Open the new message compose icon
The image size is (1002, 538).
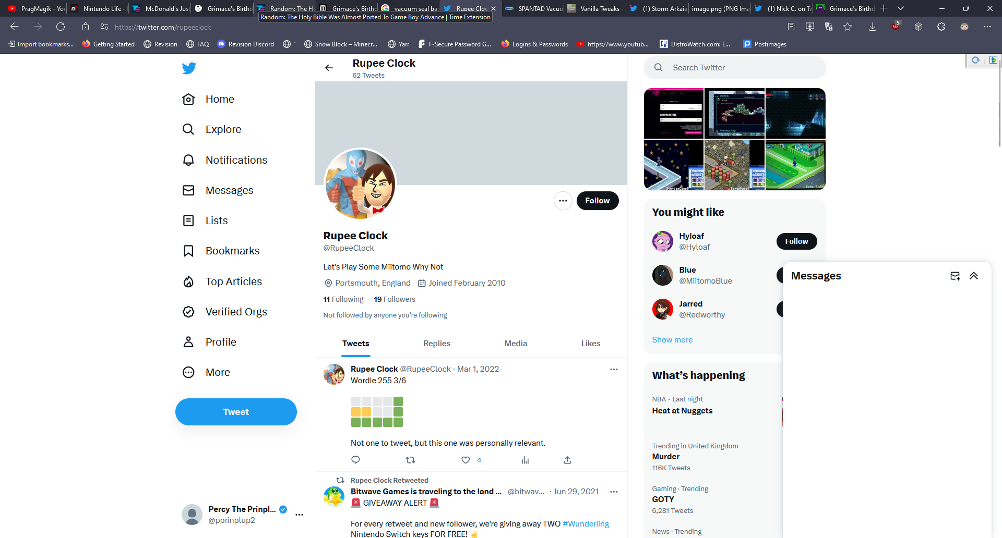[x=955, y=276]
